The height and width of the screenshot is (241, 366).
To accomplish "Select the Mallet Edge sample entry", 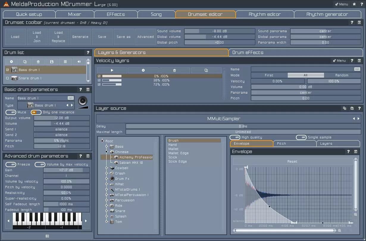I will click(x=179, y=153).
